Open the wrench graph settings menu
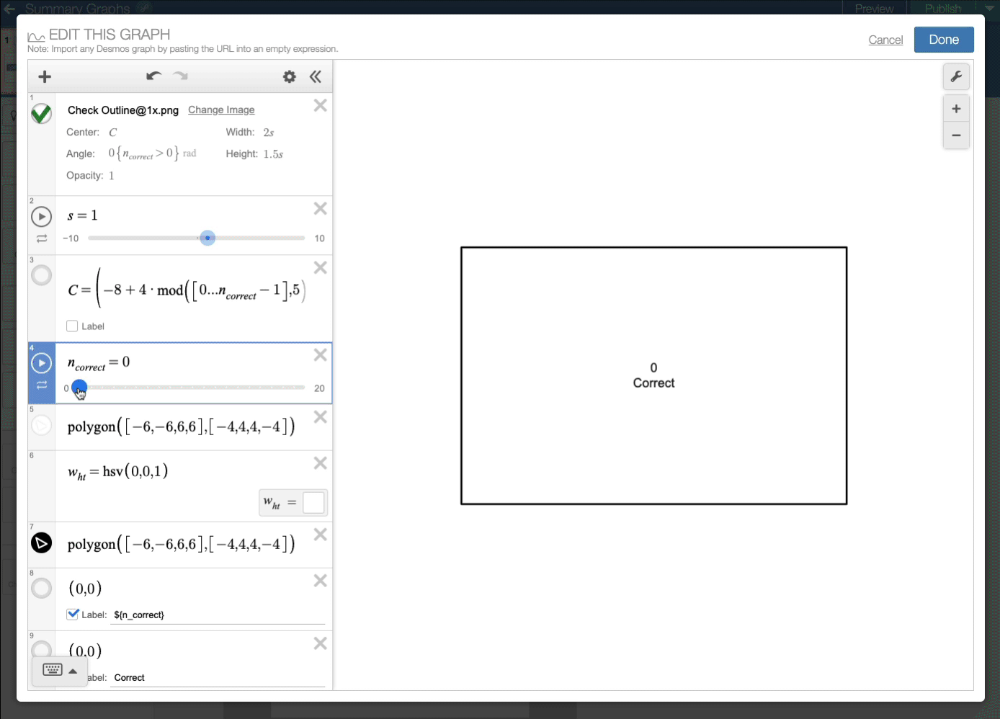The image size is (1000, 719). [956, 76]
